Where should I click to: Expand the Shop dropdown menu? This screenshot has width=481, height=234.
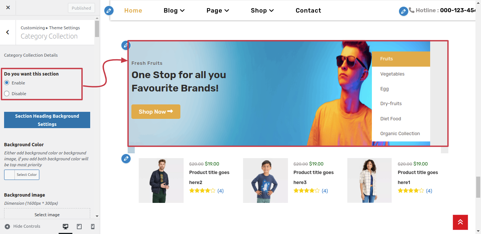[262, 10]
